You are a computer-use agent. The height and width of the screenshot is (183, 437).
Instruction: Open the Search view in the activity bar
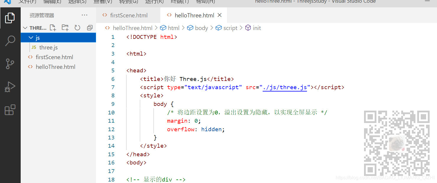point(10,41)
